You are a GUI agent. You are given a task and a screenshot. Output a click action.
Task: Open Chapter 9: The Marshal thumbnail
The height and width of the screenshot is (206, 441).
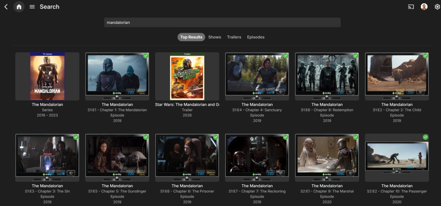point(327,158)
